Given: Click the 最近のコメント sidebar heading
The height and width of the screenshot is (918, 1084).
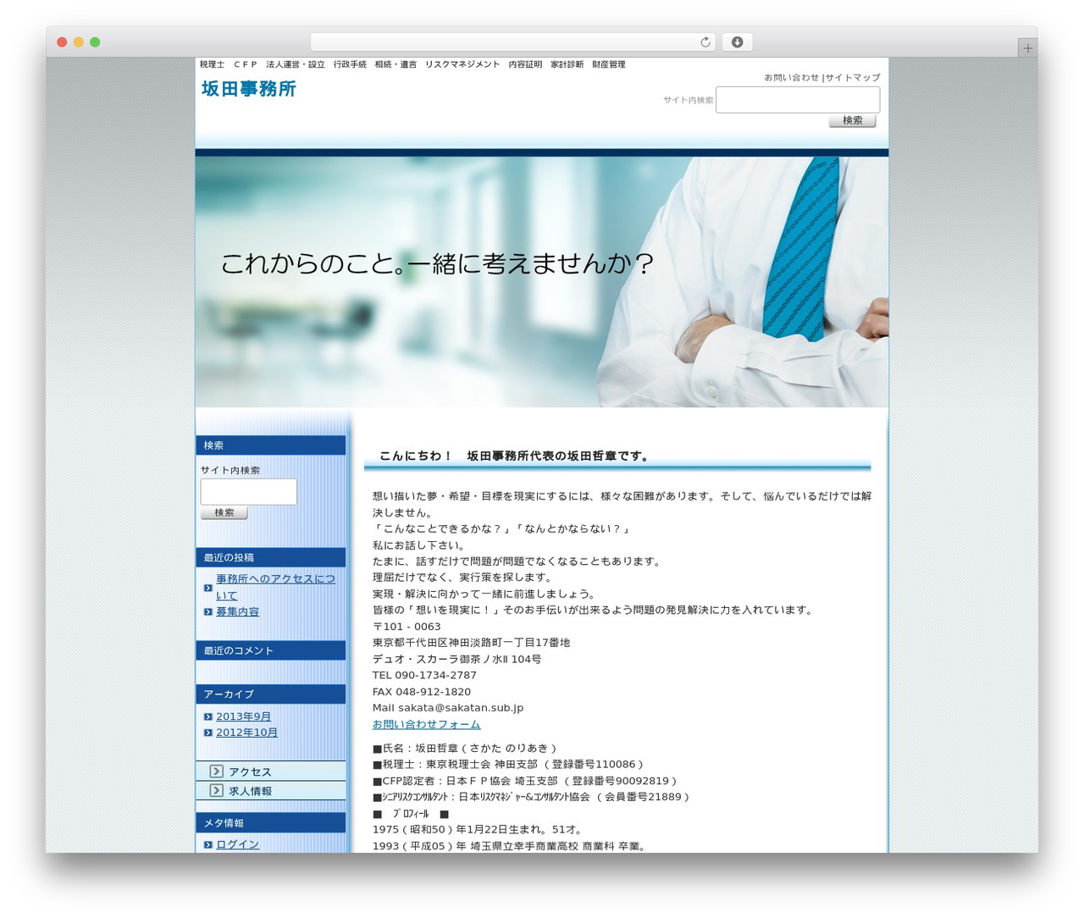Looking at the screenshot, I should point(271,650).
